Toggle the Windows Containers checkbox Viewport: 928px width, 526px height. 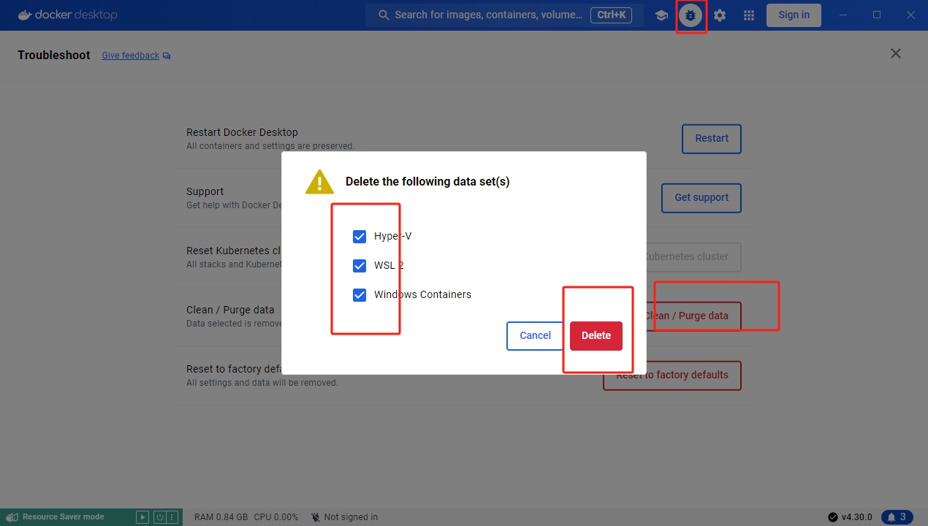(x=360, y=294)
